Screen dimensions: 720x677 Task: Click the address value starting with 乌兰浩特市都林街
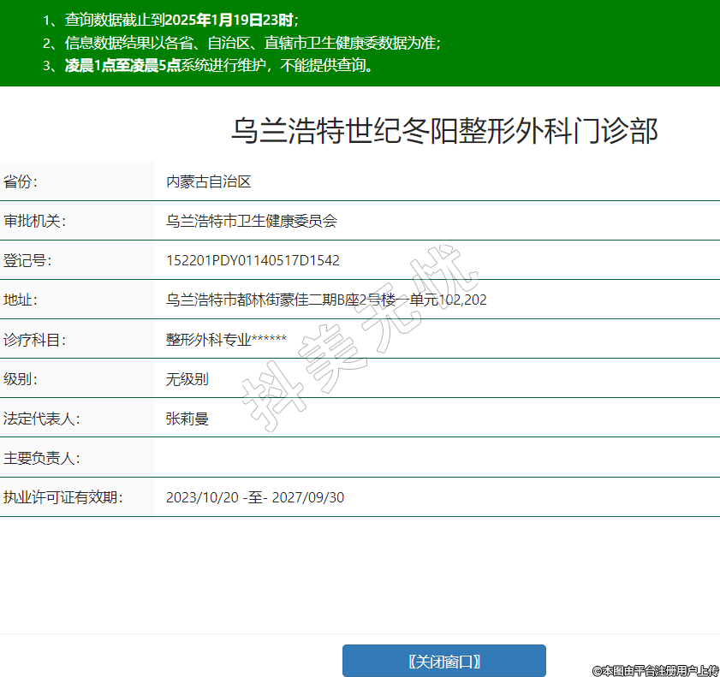[x=326, y=300]
